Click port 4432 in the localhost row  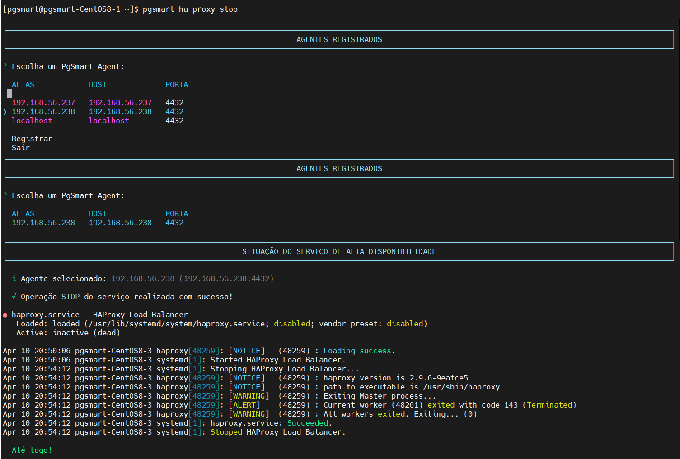tap(174, 121)
